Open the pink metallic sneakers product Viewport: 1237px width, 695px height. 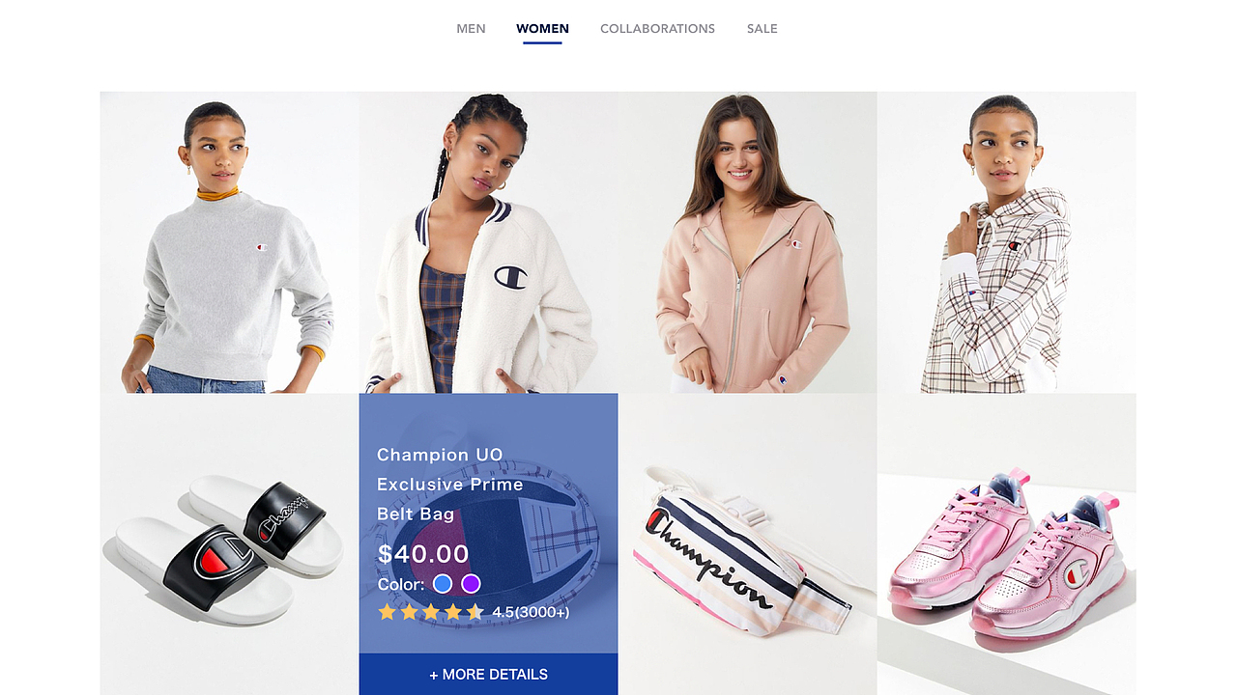pos(1007,544)
